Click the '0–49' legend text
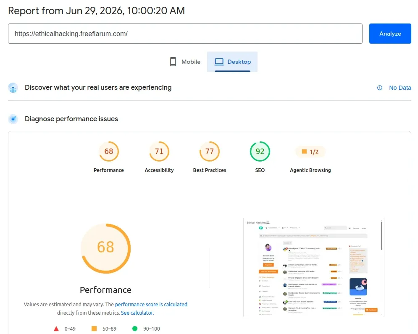This screenshot has width=418, height=334. [x=70, y=329]
